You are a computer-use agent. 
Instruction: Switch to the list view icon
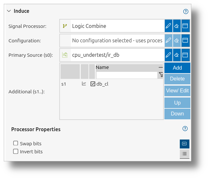tap(184, 154)
